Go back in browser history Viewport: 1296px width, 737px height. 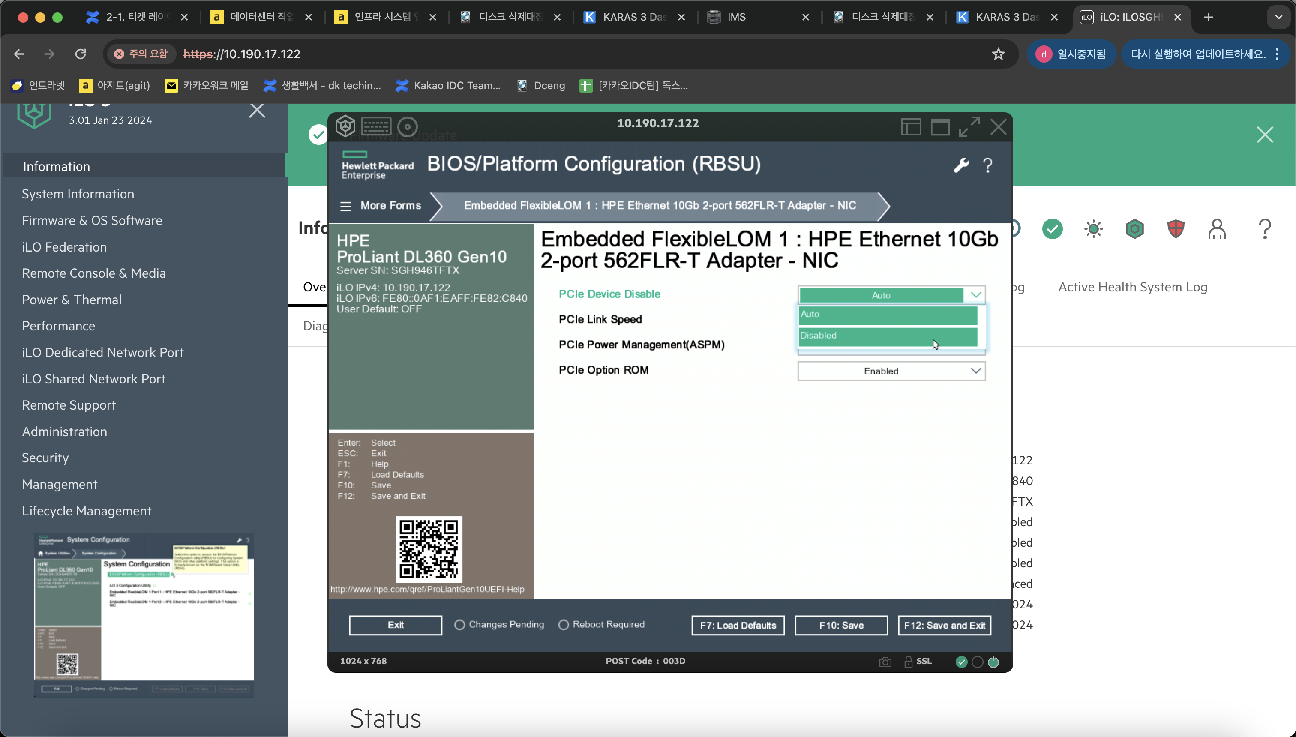point(19,54)
